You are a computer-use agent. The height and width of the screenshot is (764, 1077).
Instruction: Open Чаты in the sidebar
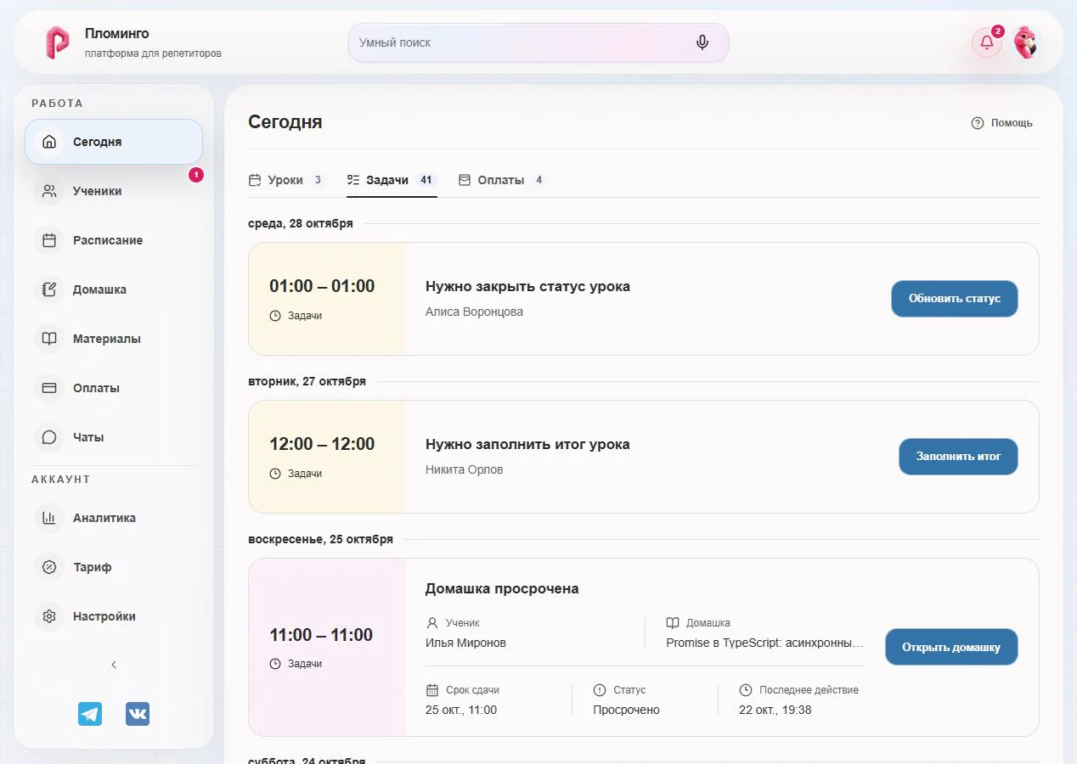(114, 437)
